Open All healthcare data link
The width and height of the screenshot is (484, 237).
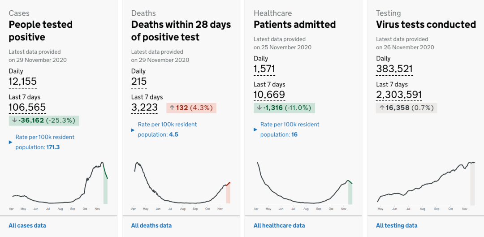[x=279, y=226]
